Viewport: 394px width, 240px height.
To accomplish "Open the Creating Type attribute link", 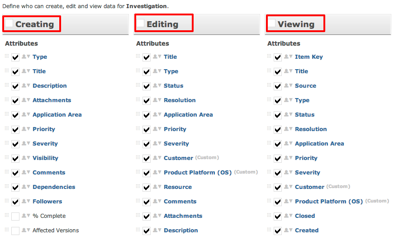I will tap(40, 57).
